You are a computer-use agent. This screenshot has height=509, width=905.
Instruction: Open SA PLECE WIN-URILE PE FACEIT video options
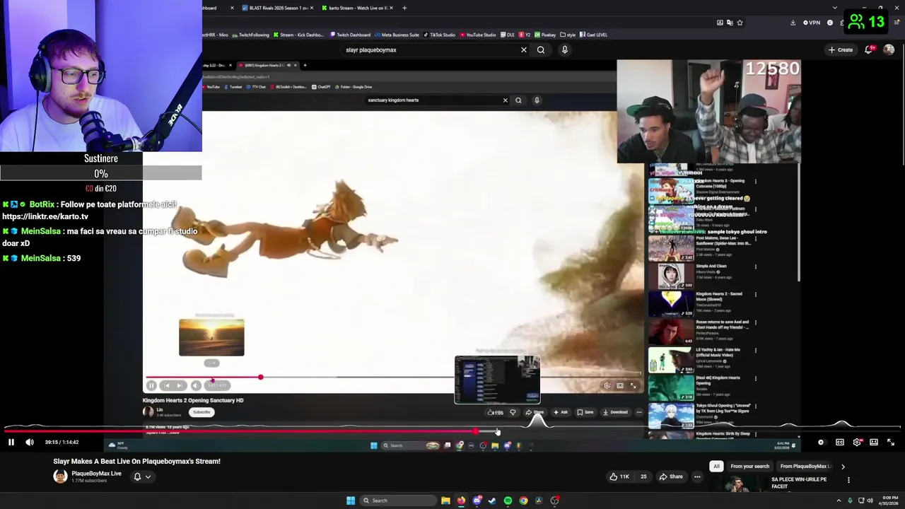click(x=848, y=480)
